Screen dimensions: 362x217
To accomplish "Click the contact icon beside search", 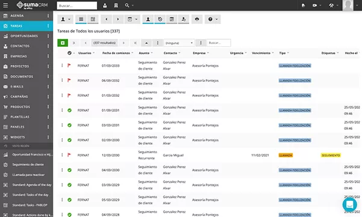I will coord(105,5).
